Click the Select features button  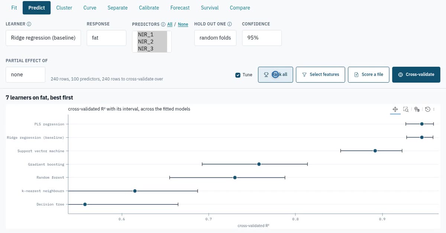coord(320,75)
